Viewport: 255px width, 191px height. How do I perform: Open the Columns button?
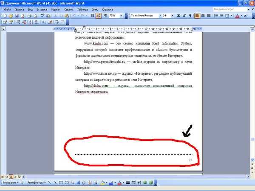[x=92, y=16]
